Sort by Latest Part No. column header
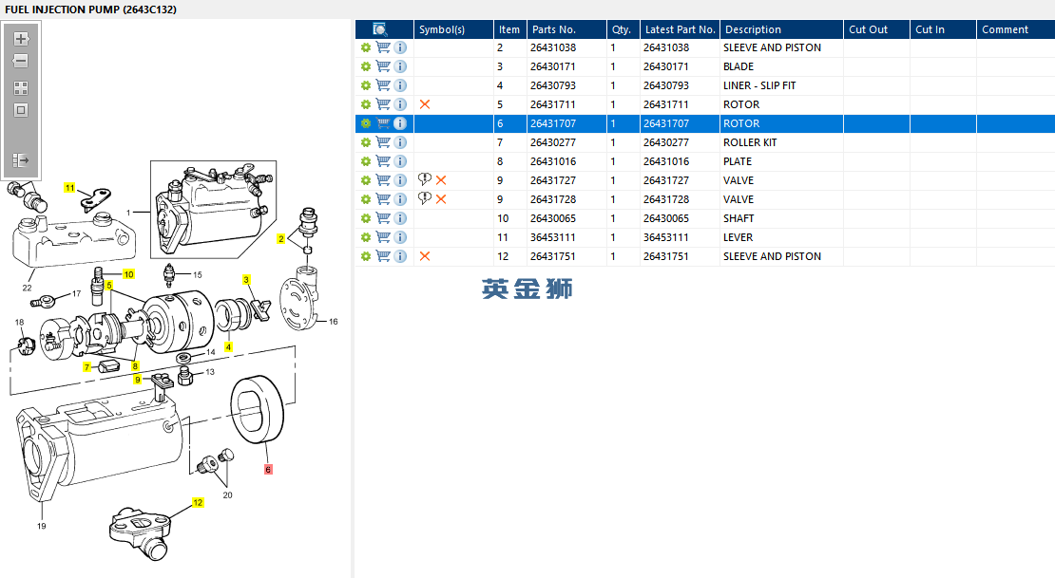 coord(680,29)
